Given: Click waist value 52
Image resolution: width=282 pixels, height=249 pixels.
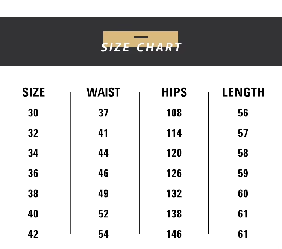Looking at the screenshot, I should point(103,214).
